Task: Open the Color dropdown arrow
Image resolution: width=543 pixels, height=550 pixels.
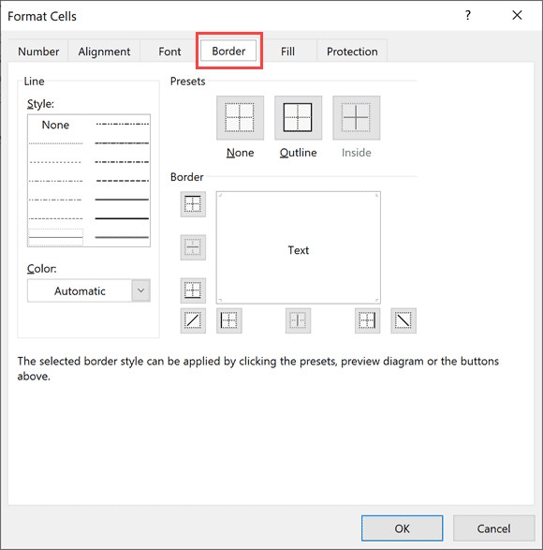Action: [141, 290]
